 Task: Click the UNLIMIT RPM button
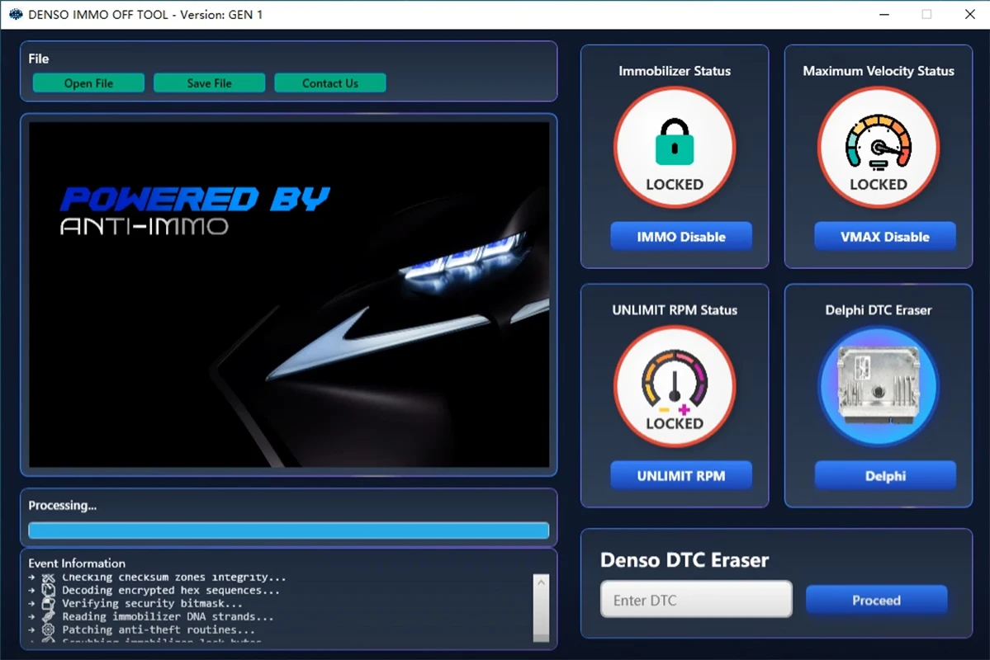pos(680,476)
